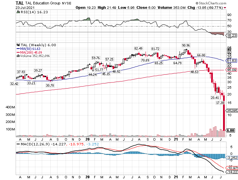Click the 65.25 price label
238x180 pixels.
tap(159, 63)
